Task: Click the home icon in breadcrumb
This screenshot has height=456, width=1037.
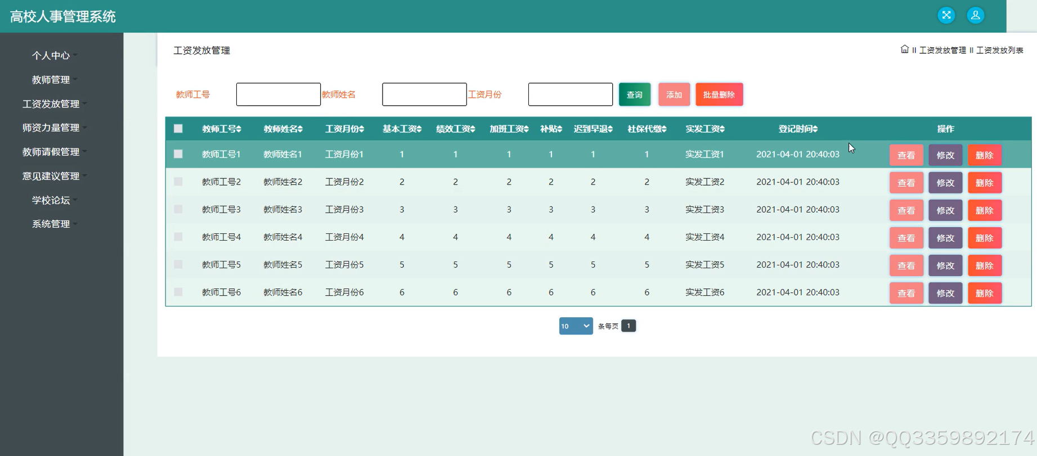Action: point(904,49)
